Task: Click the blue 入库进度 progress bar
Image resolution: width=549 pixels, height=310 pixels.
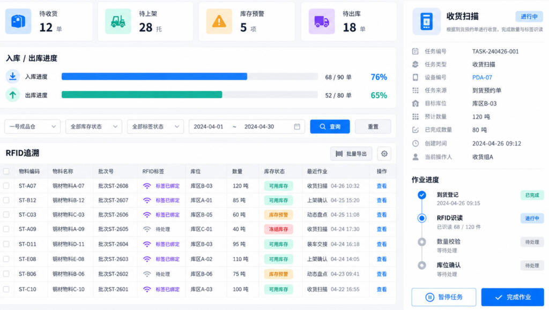Action: [x=154, y=77]
